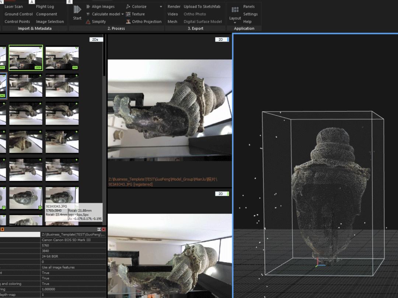
Task: Click Mesh export
Action: click(x=172, y=22)
